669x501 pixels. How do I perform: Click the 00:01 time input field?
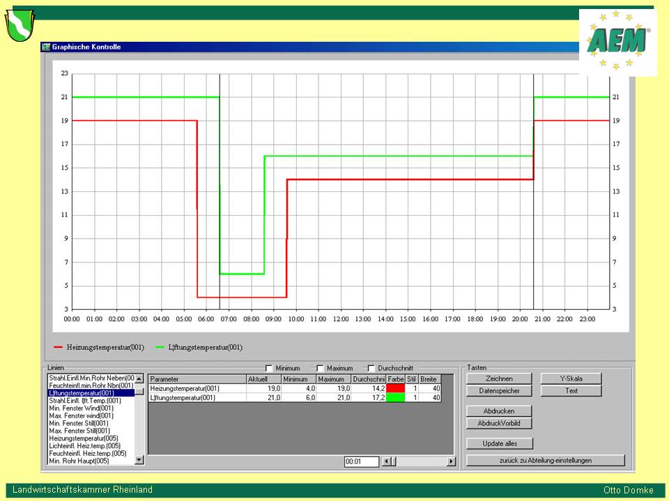pos(361,461)
